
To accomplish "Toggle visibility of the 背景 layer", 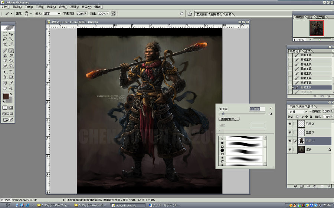I will [290, 149].
